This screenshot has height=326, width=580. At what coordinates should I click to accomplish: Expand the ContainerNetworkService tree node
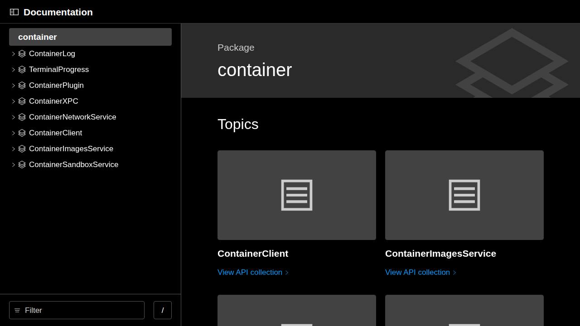coord(13,117)
